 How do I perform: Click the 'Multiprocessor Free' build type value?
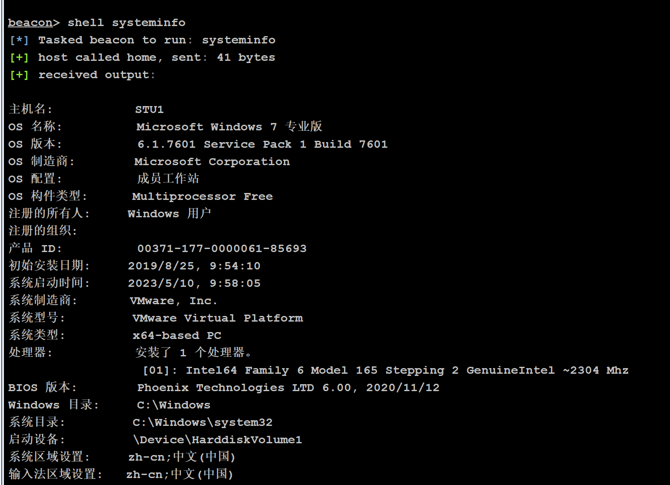point(202,196)
